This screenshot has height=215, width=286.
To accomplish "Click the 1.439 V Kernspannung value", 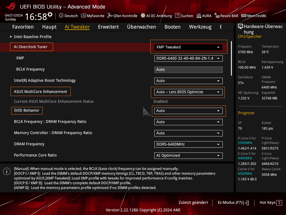I will click(x=267, y=67).
